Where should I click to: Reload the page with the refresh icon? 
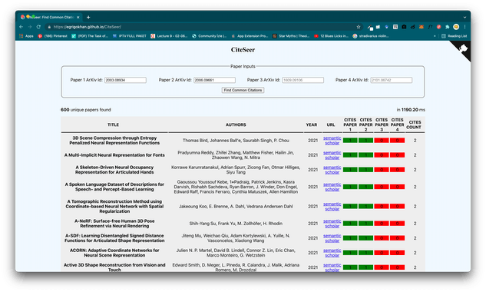[x=38, y=27]
